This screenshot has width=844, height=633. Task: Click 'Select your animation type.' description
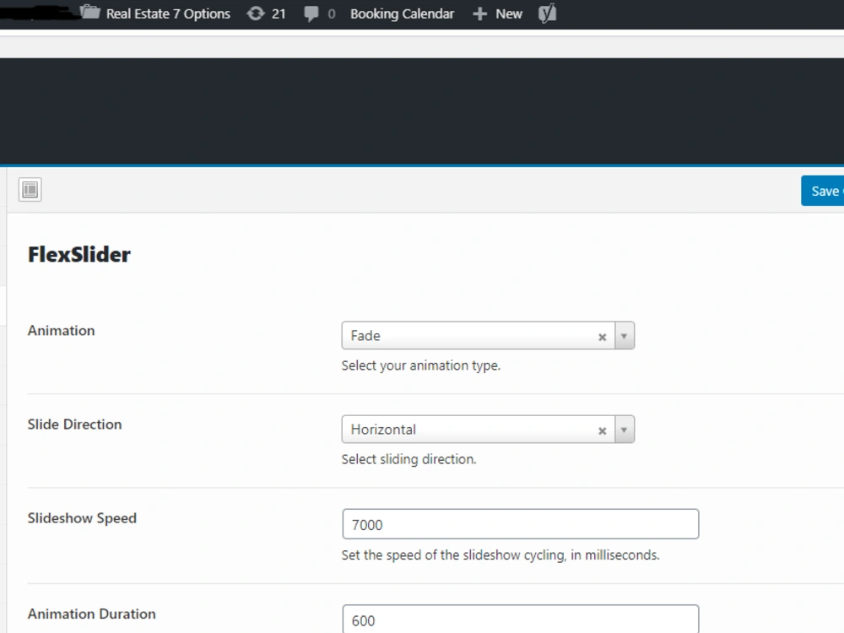(421, 365)
